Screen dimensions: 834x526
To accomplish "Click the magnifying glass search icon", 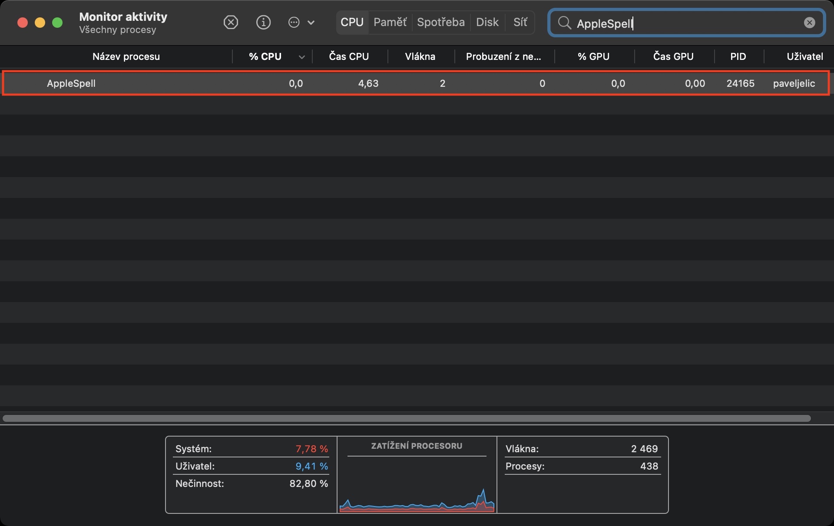I will pyautogui.click(x=564, y=23).
